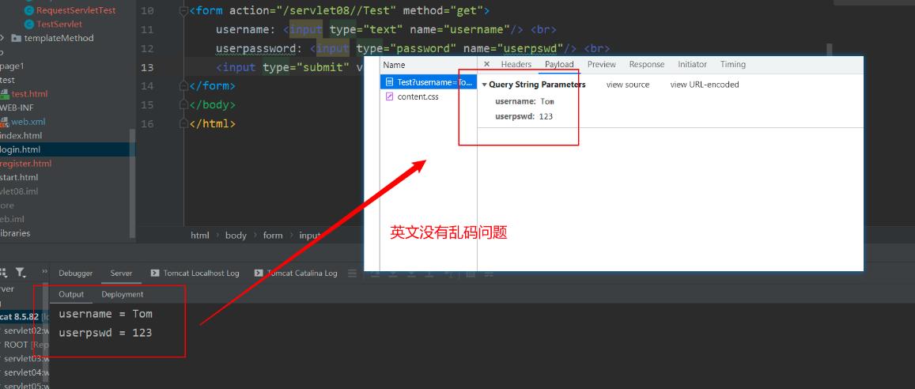Click the document icon of the Test request
The width and height of the screenshot is (915, 389).
[389, 82]
